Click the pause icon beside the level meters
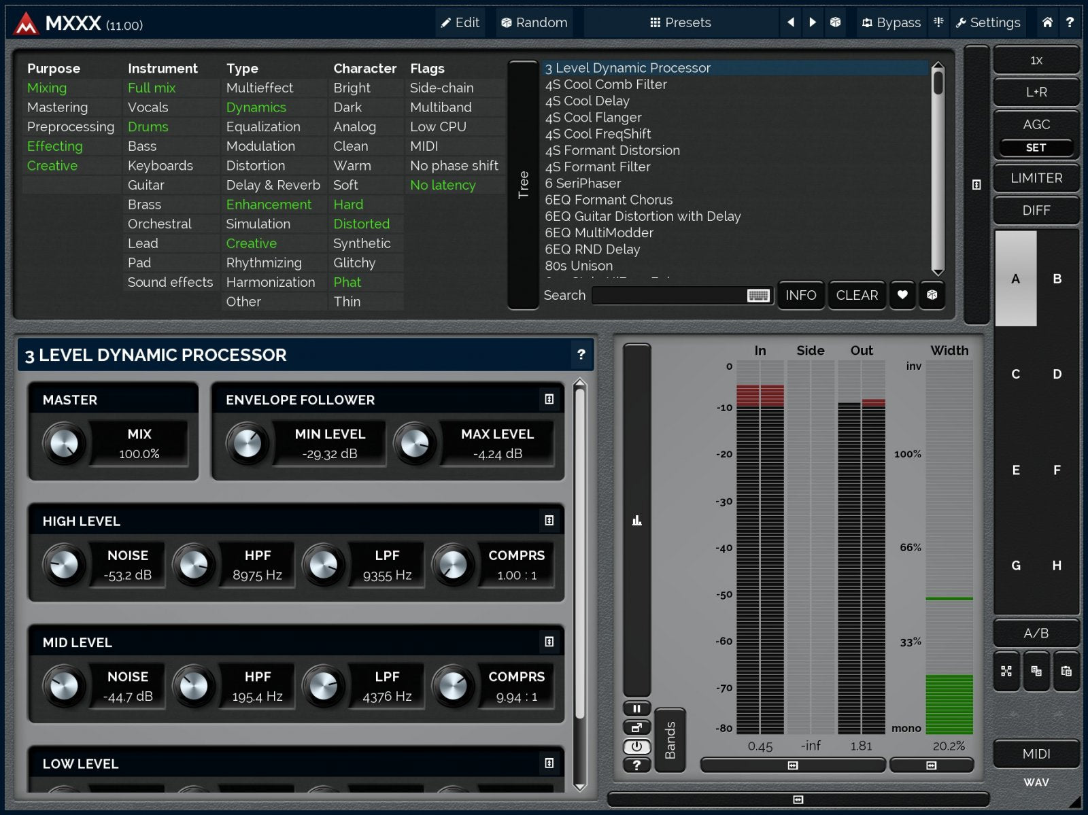 [637, 708]
